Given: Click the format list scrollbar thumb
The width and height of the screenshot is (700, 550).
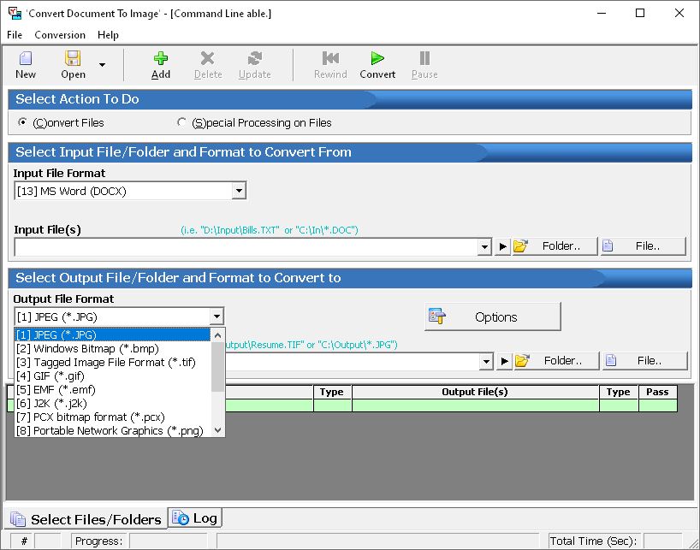Looking at the screenshot, I should pos(217,367).
